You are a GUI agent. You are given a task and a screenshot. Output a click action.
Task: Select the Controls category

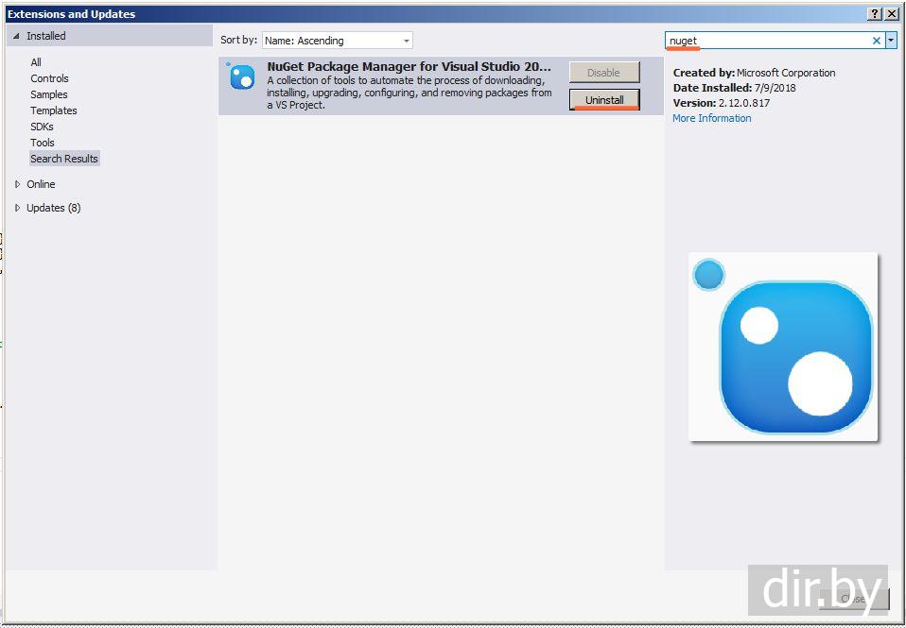49,78
